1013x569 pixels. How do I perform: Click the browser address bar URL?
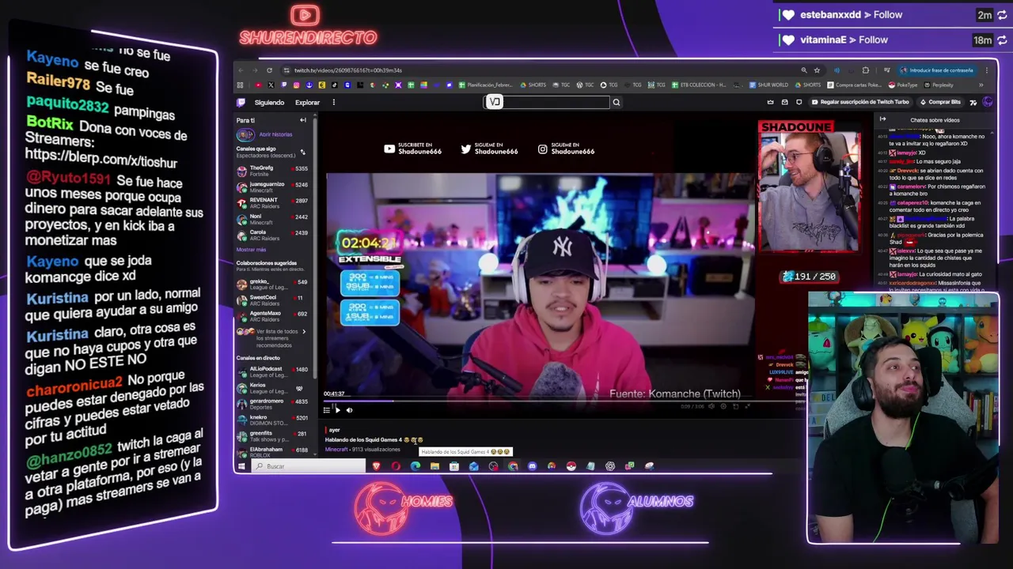348,70
